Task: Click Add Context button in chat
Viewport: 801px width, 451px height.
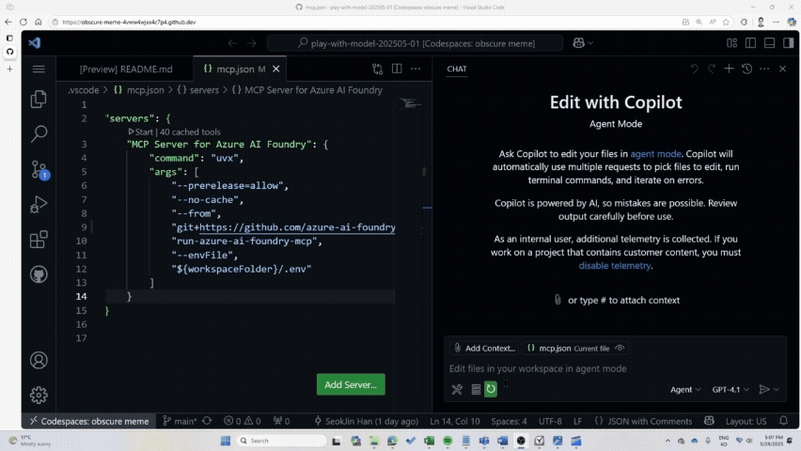Action: click(484, 349)
